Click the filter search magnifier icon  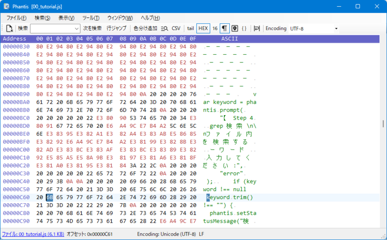(164, 29)
